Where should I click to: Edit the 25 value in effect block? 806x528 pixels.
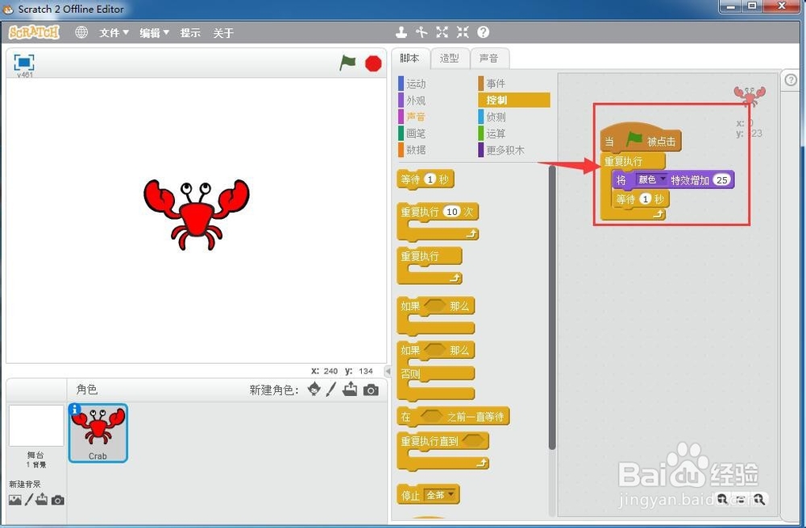[x=721, y=180]
